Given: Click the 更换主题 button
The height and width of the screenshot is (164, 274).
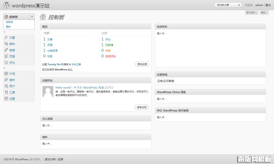Looking at the screenshot, I should point(142,64).
